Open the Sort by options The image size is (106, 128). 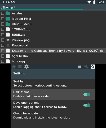point(53,84)
